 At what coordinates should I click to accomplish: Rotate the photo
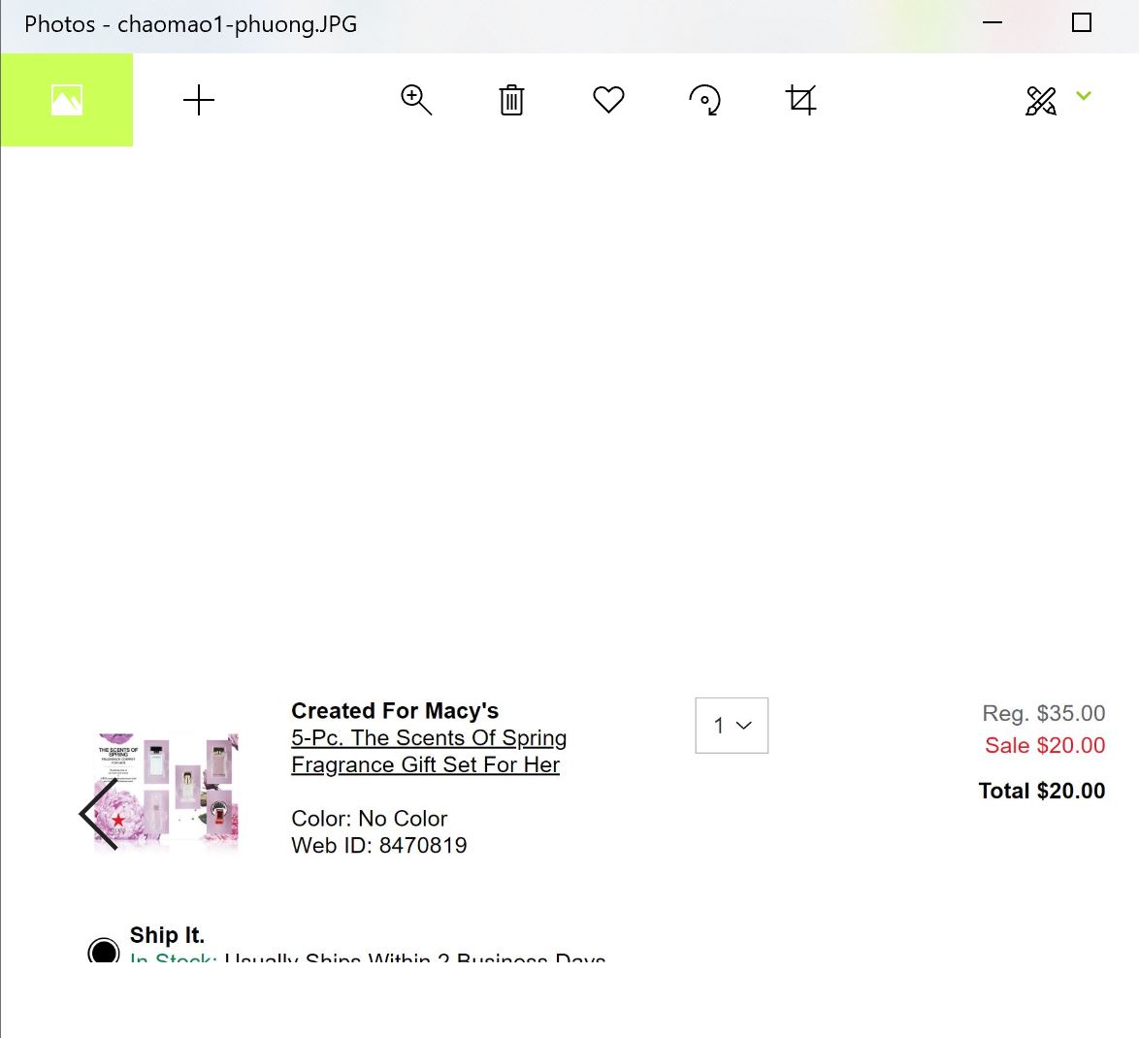coord(705,100)
